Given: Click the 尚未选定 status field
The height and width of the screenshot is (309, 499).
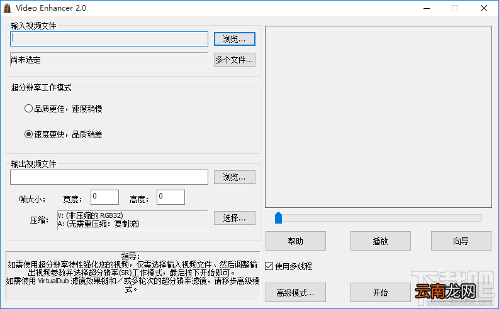Looking at the screenshot, I should [109, 60].
